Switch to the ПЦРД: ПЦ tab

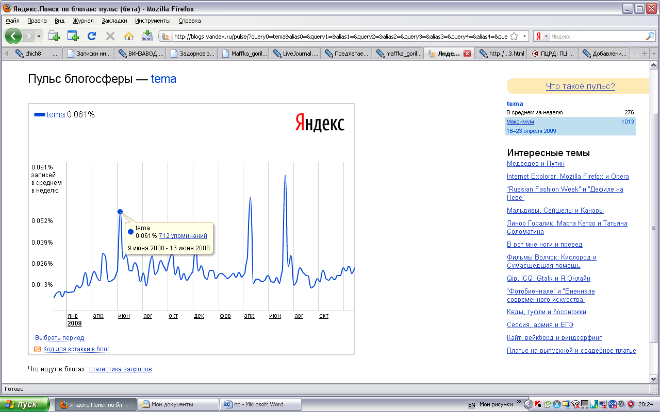(552, 53)
